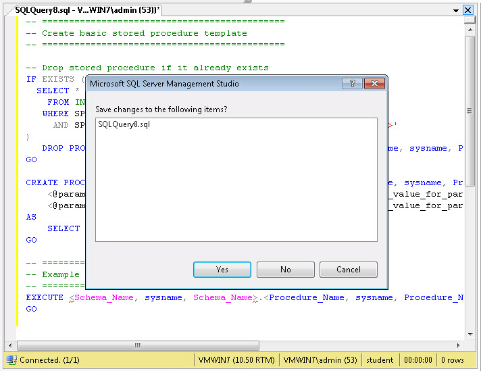Click the 00:00:00 elapsed time status
Image resolution: width=481 pixels, height=371 pixels.
417,360
